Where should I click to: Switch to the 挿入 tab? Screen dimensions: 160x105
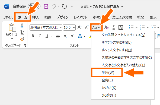click(36, 17)
